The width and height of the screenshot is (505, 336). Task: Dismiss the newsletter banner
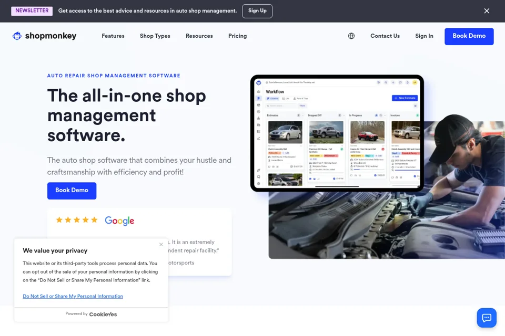coord(487,11)
